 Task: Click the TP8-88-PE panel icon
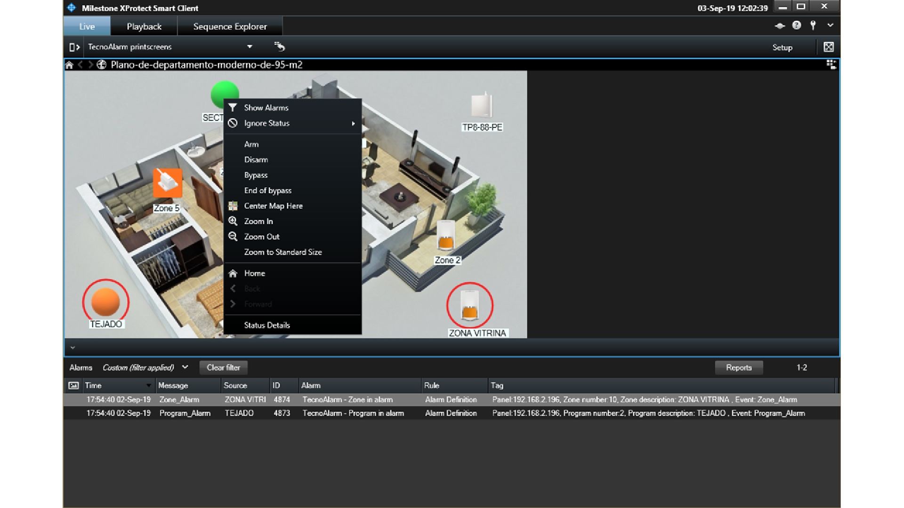click(482, 106)
